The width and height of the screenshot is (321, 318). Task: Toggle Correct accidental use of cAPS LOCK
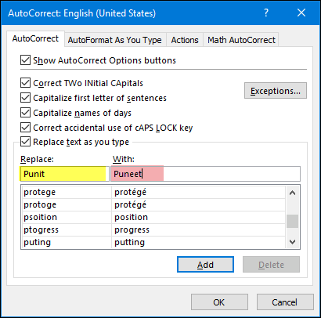(x=25, y=128)
